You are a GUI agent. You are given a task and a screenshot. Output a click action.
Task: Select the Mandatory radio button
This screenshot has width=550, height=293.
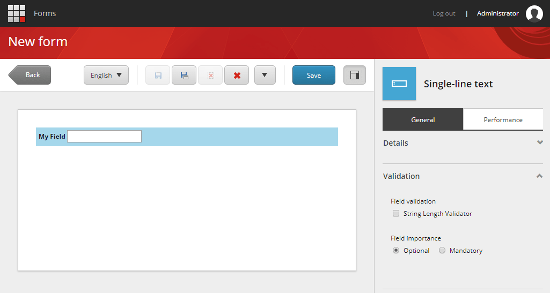coord(442,250)
